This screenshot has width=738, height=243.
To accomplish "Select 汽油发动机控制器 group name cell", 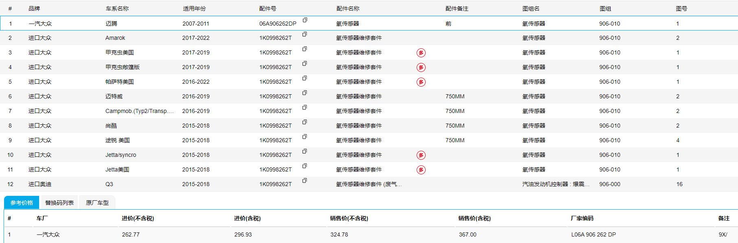I will (556, 184).
